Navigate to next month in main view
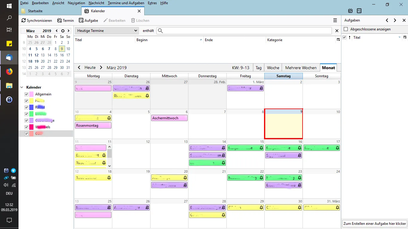The height and width of the screenshot is (229, 408). click(x=101, y=68)
